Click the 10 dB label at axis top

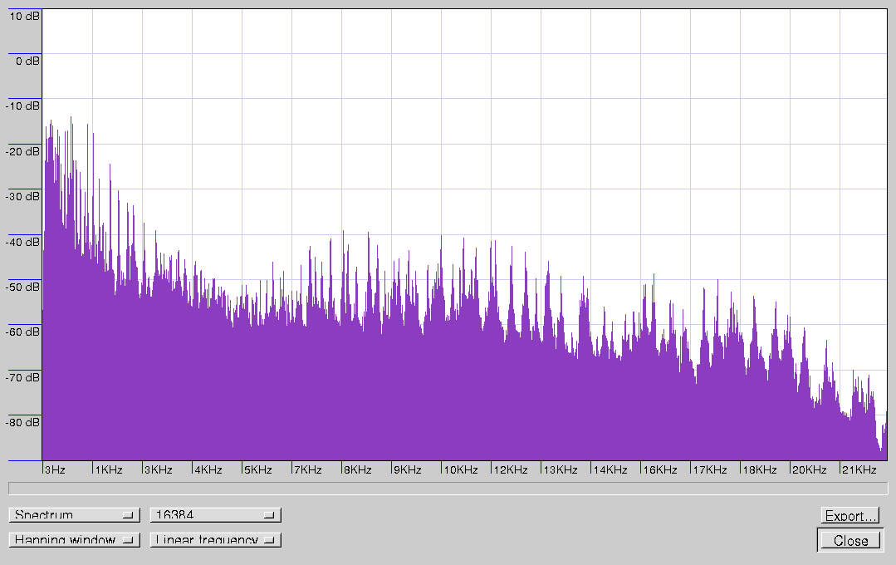24,16
